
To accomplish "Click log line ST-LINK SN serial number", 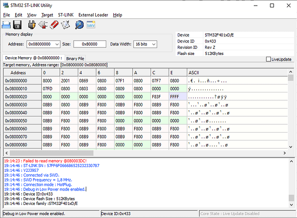I will click(x=52, y=166).
